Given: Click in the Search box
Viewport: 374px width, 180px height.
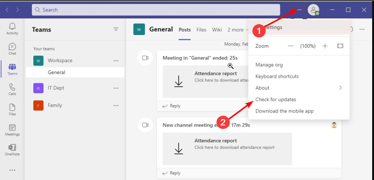Looking at the screenshot, I should (156, 10).
